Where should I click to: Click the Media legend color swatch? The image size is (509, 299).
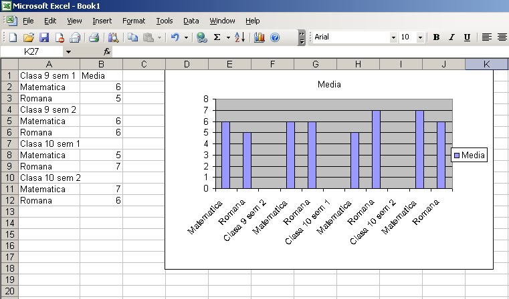(457, 156)
